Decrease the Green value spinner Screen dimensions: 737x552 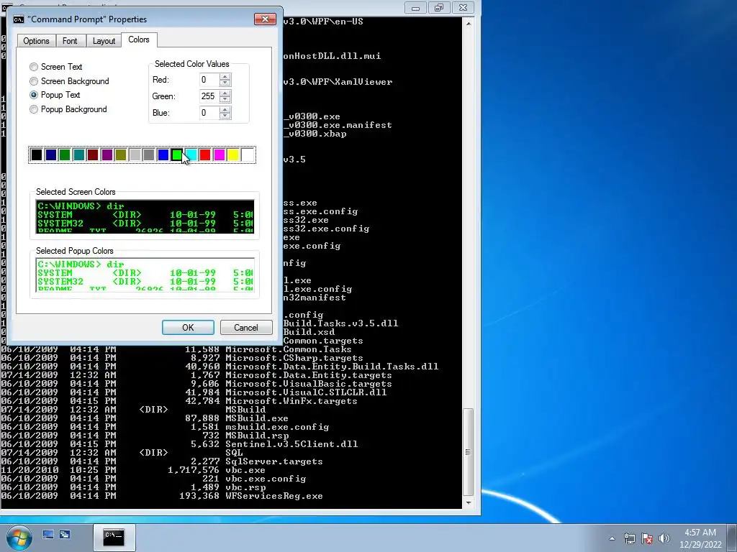[x=225, y=99]
